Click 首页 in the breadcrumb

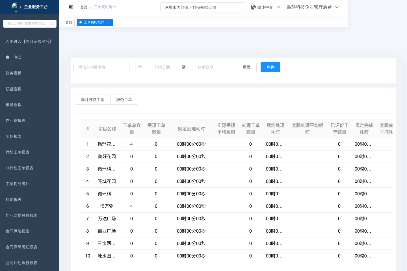pos(84,7)
